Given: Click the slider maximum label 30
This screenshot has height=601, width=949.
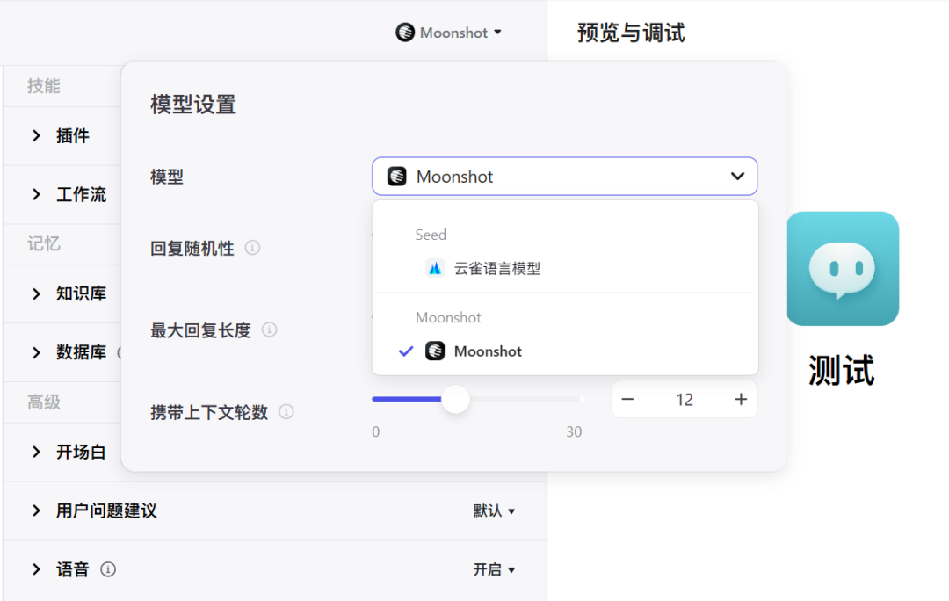Looking at the screenshot, I should 574,431.
